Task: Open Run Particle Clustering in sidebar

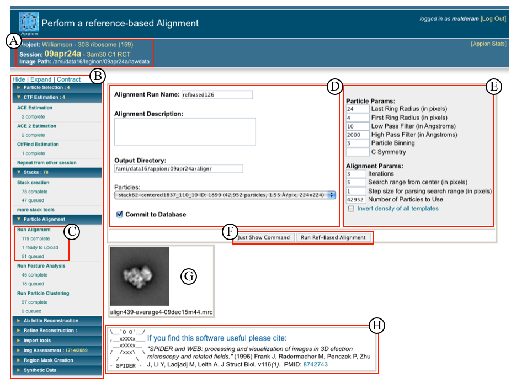Action: point(43,293)
